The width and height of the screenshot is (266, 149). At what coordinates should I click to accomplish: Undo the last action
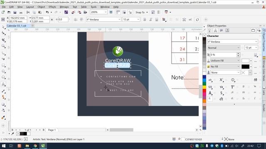point(47,12)
